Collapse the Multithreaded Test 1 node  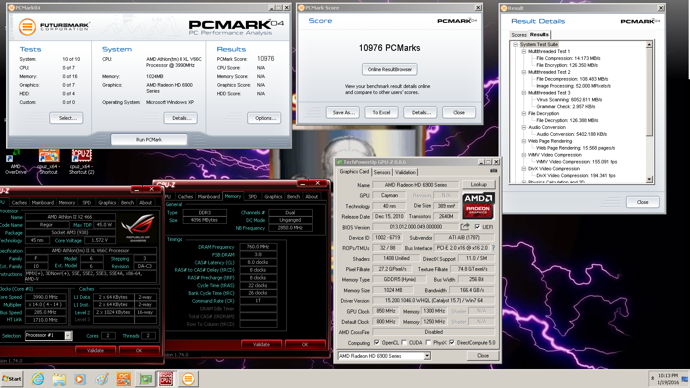[x=524, y=51]
